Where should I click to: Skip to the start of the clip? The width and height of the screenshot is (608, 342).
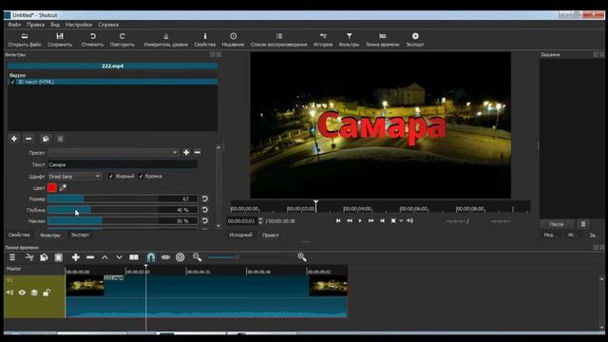tap(338, 220)
